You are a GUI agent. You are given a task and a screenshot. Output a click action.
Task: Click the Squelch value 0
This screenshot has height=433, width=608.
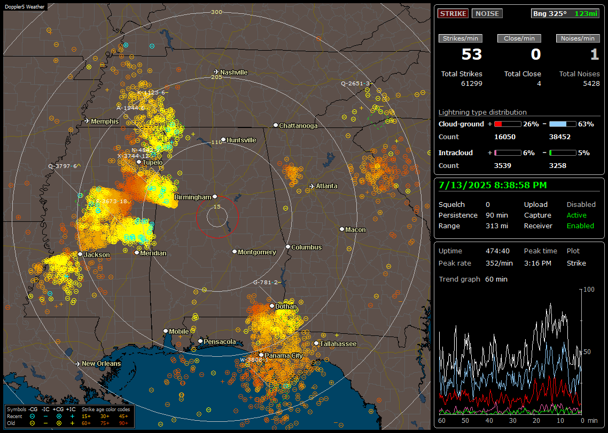[x=488, y=204]
